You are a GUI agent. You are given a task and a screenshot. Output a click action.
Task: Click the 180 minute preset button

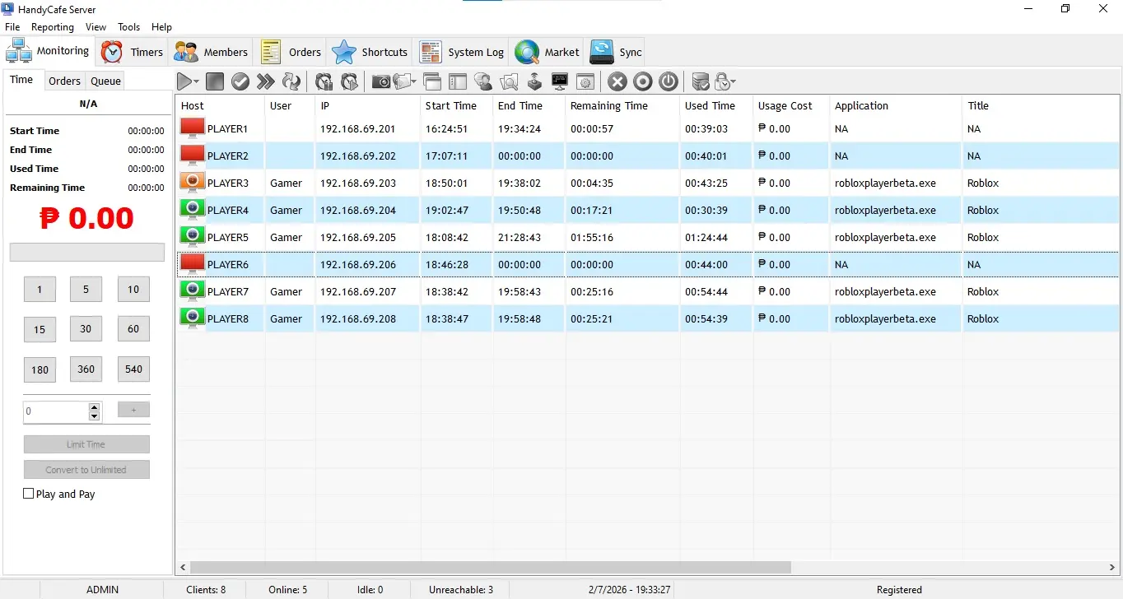coord(40,370)
